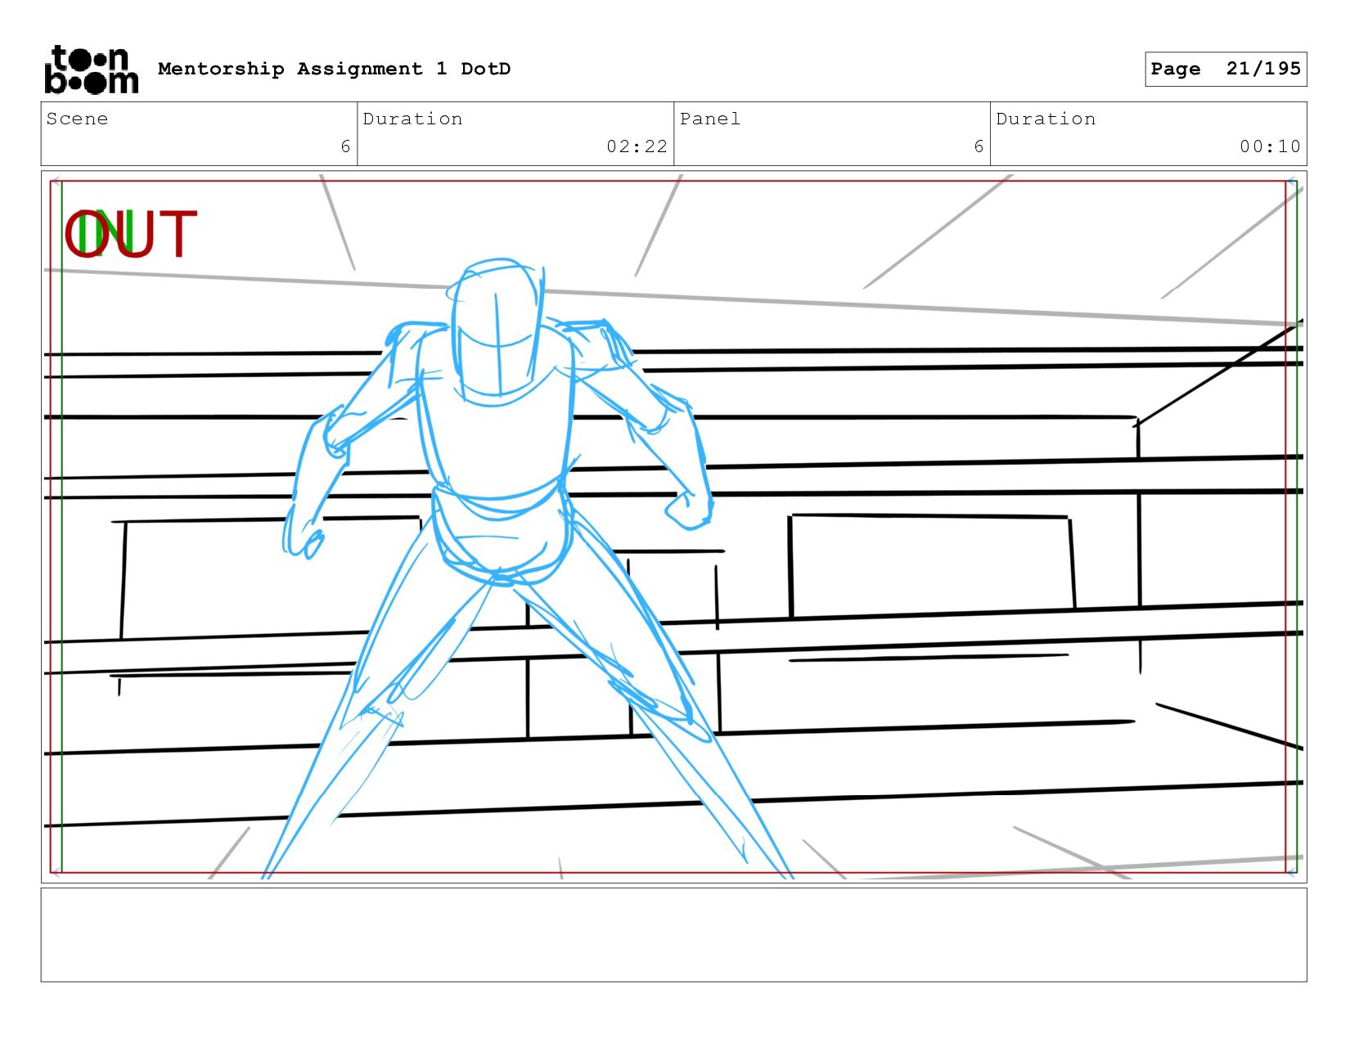The image size is (1350, 1043).
Task: Click the blue corner arrow at frame top-right
Action: point(1292,182)
